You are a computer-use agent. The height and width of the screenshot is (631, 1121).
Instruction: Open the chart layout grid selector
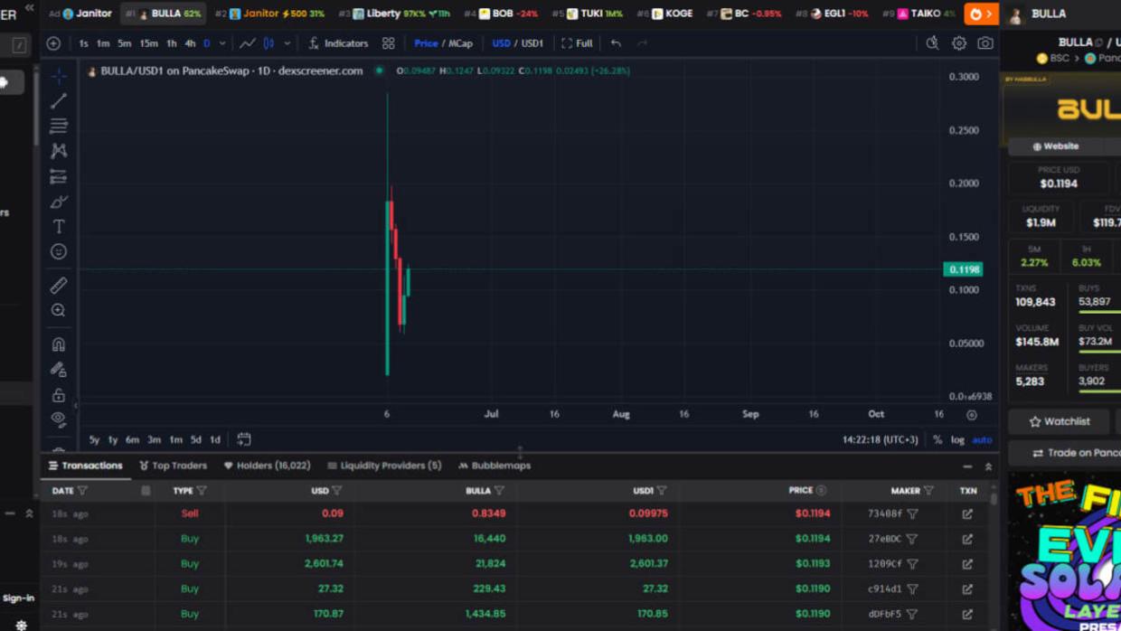388,42
